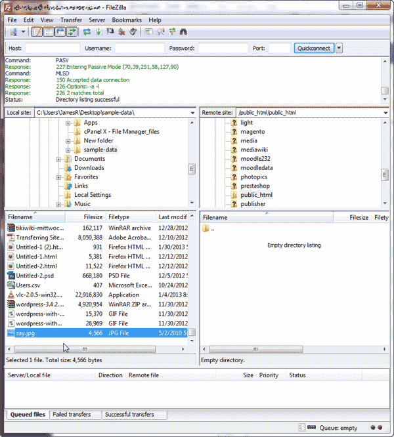Toggle synchronized browsing icon

[172, 31]
